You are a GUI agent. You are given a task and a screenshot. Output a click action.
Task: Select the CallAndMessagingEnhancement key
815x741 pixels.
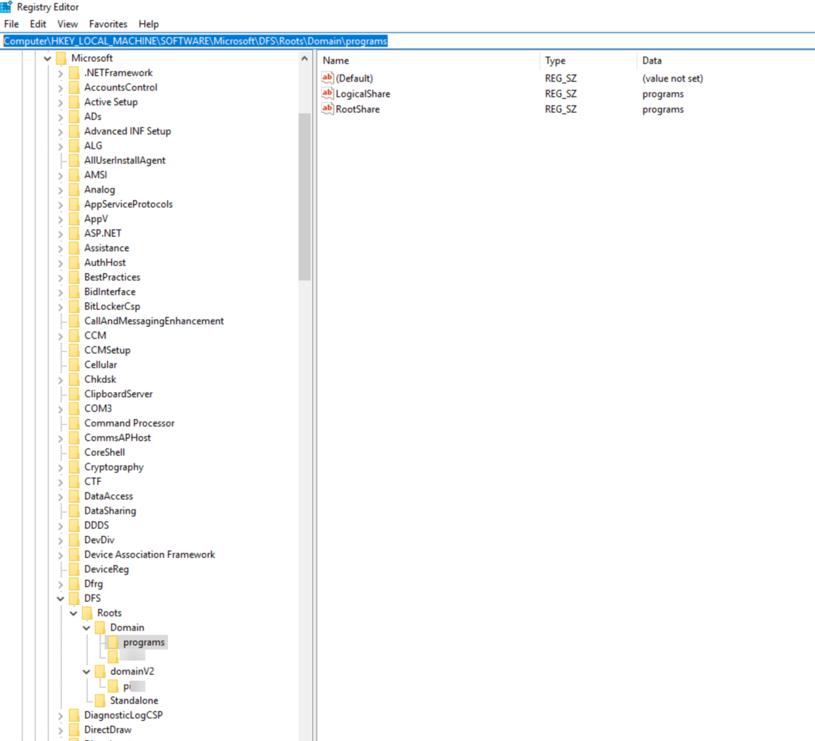click(154, 321)
